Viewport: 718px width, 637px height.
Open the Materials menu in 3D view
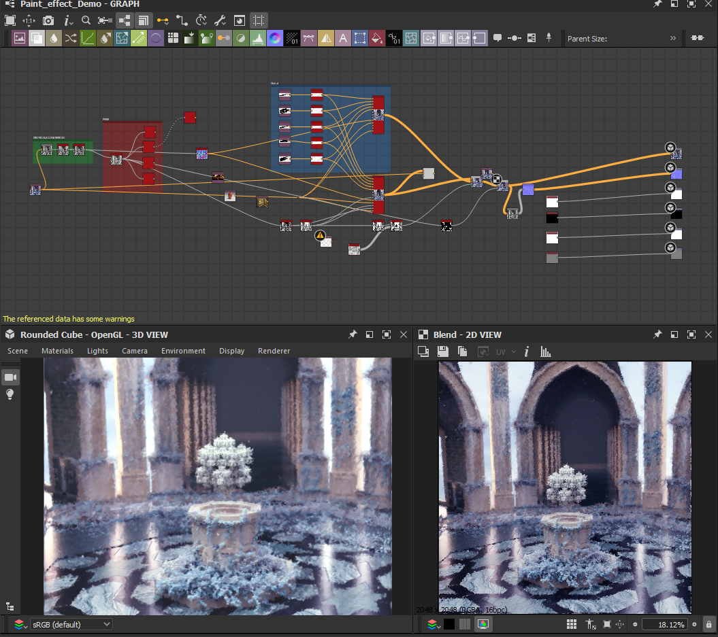pyautogui.click(x=57, y=351)
